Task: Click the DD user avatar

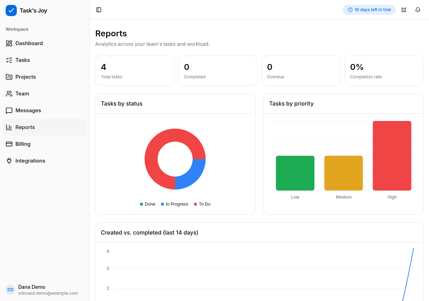Action: click(x=11, y=290)
